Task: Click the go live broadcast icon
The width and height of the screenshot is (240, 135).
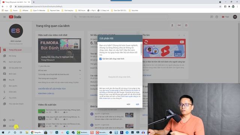Action: tap(179, 25)
